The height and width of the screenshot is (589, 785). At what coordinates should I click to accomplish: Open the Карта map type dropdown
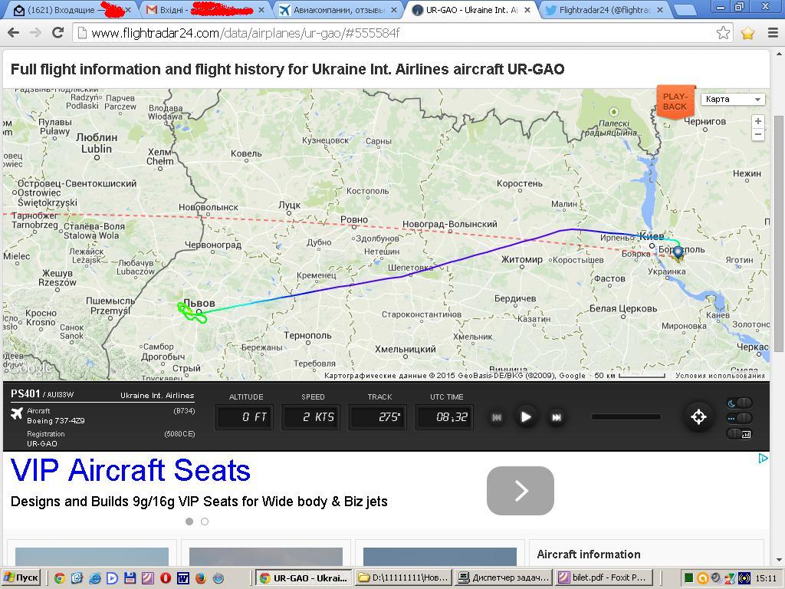pos(733,99)
